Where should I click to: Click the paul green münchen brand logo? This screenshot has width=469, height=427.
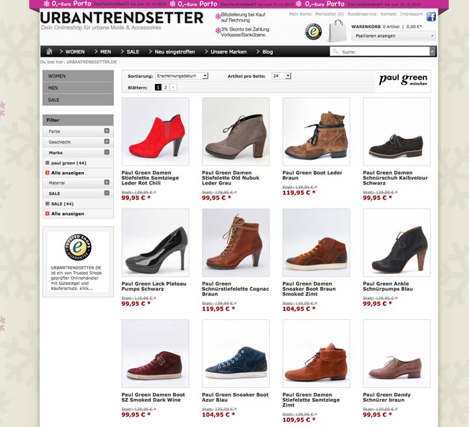coord(403,80)
